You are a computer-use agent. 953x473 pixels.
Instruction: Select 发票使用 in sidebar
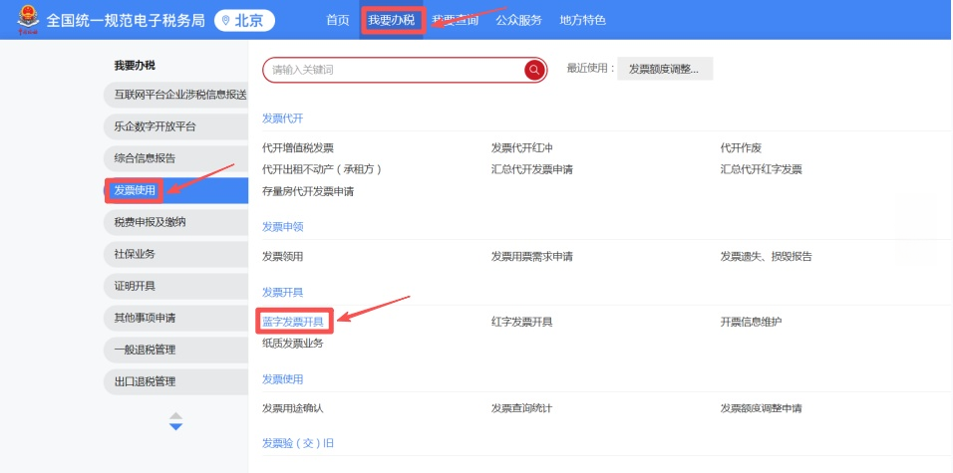tap(175, 190)
